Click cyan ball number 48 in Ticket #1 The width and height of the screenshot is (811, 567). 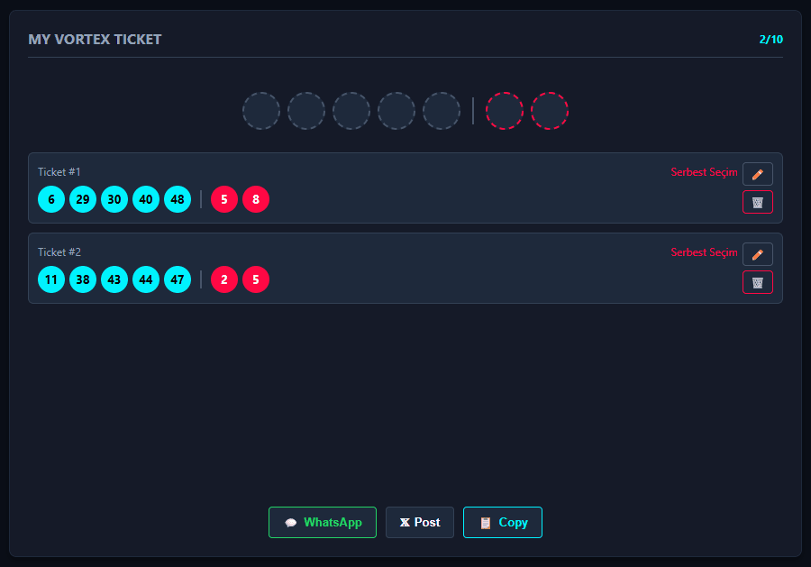(178, 199)
